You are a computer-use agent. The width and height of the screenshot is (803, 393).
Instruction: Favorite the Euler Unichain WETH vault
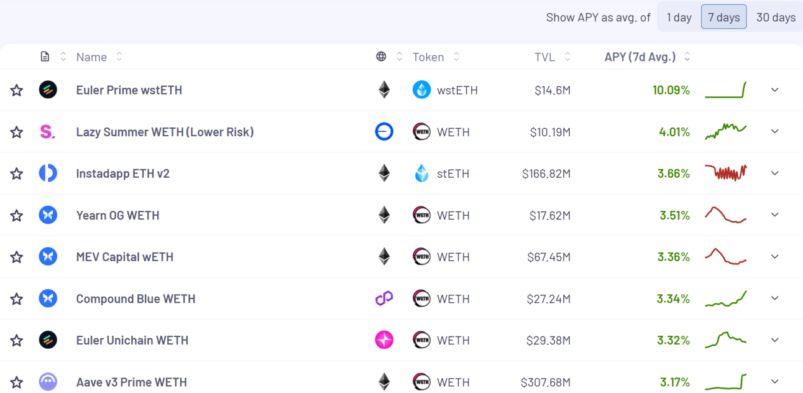click(17, 340)
